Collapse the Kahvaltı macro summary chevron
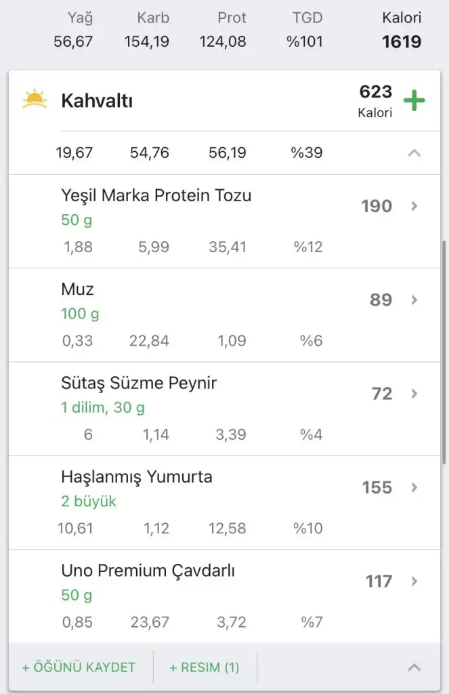The height and width of the screenshot is (694, 449). tap(414, 153)
